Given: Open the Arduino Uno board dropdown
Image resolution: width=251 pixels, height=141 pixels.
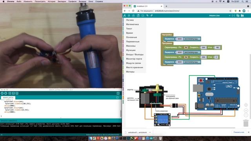Looking at the screenshot, I should (x=220, y=16).
